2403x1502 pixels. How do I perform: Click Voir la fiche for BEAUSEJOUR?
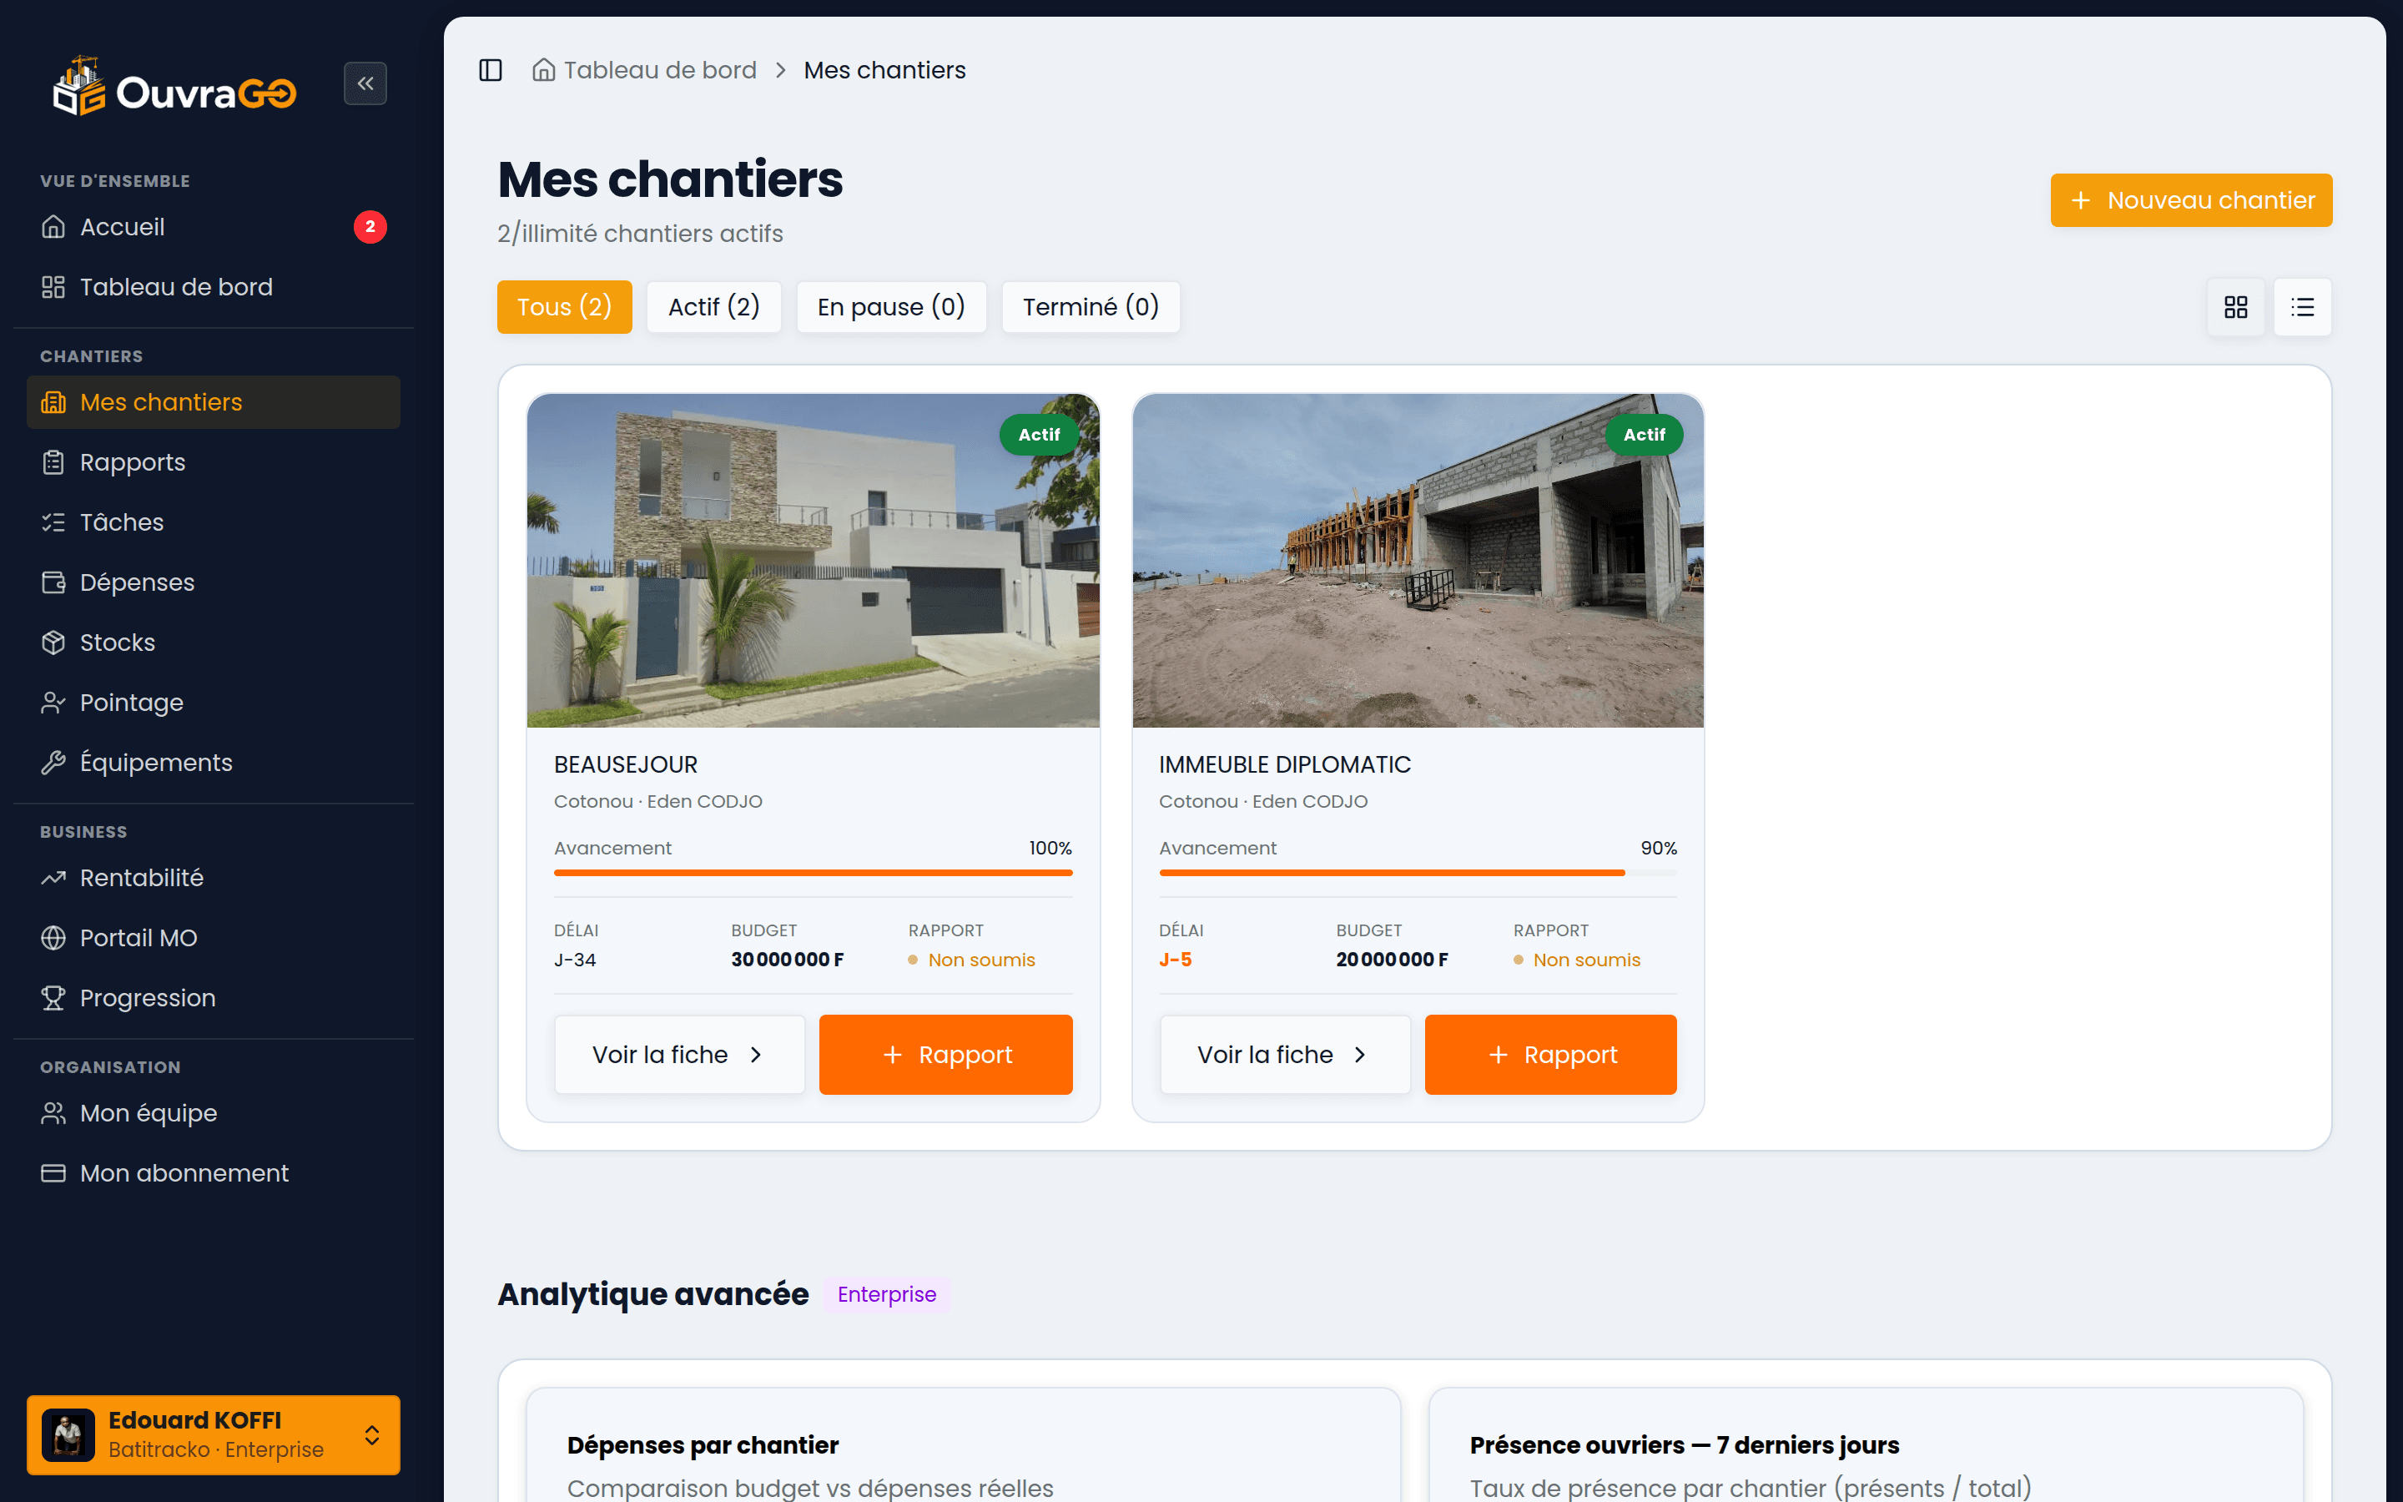tap(679, 1055)
